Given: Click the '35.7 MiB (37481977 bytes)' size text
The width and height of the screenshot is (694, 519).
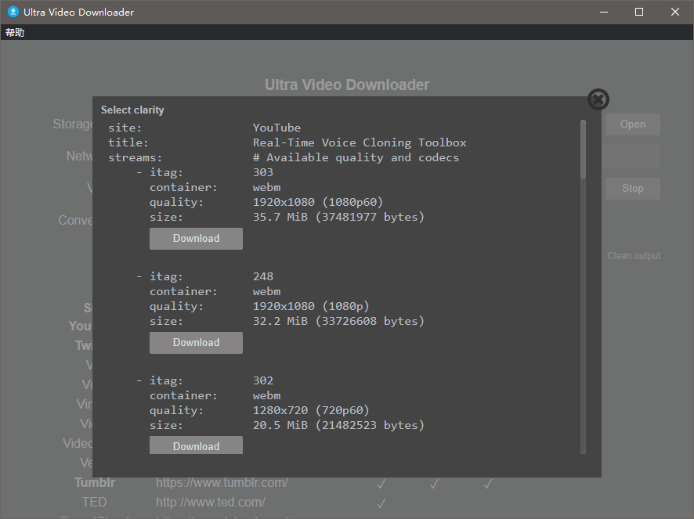Looking at the screenshot, I should 338,217.
